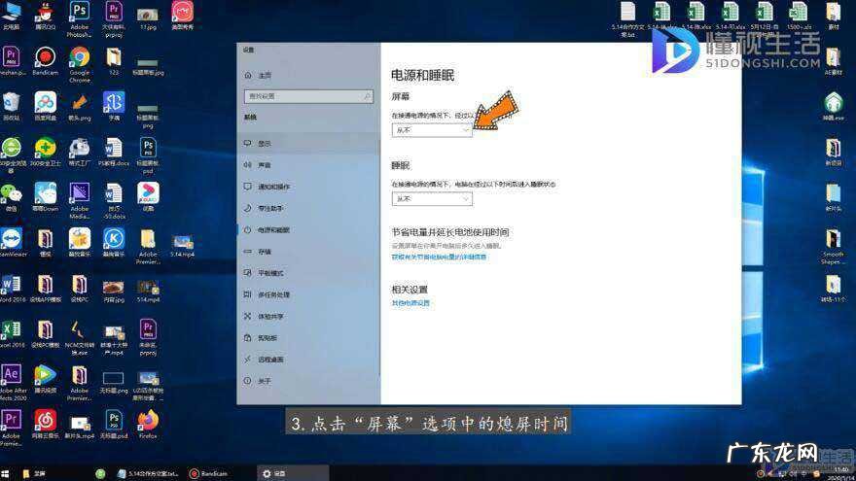Select the Excel 2016 desktop icon
Viewport: 856px width, 481px height.
click(12, 333)
